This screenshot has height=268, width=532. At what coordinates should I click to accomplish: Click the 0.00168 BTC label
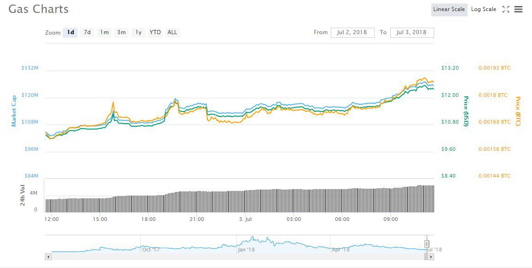pos(494,122)
